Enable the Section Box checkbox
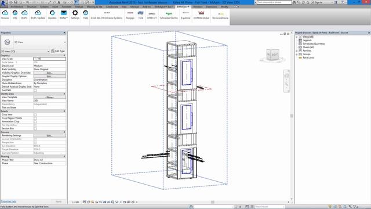This screenshot has height=209, width=371. (x=35, y=129)
